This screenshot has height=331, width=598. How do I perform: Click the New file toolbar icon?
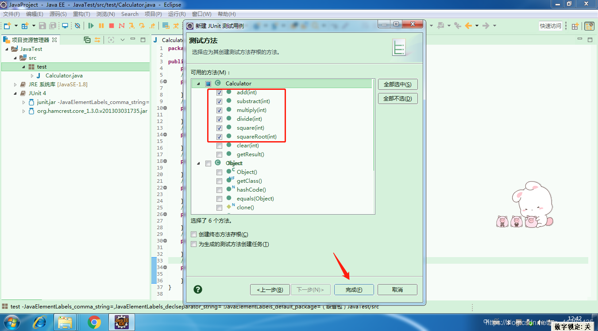(x=7, y=26)
